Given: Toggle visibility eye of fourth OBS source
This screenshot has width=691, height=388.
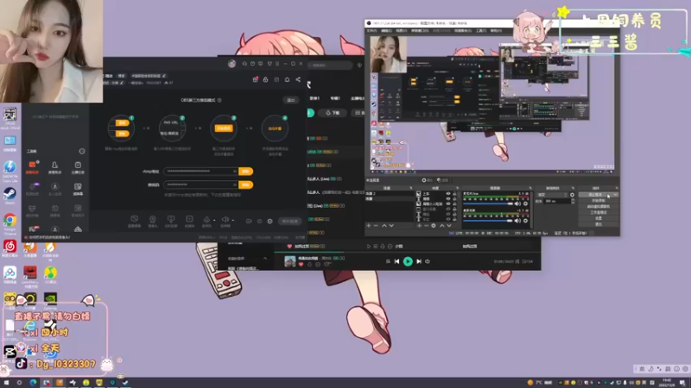Looking at the screenshot, I should 448,209.
